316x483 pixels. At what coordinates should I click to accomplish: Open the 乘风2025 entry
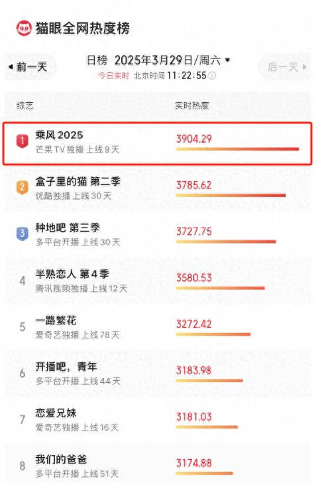tap(158, 143)
